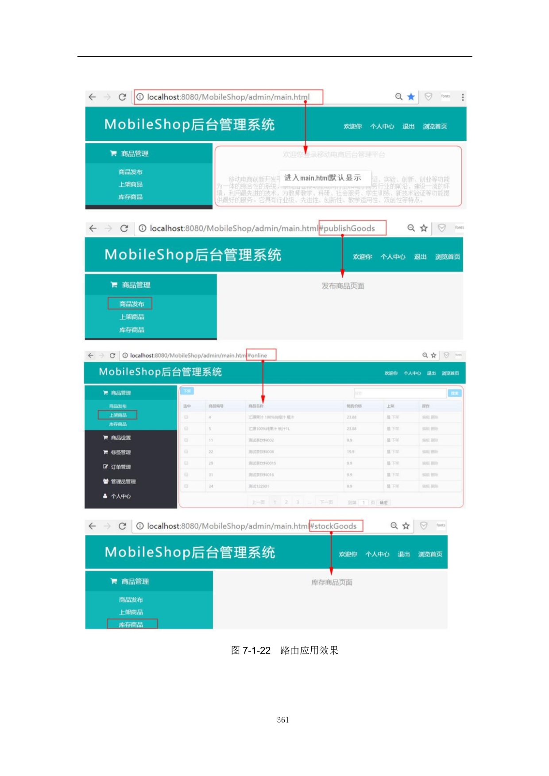
Task: Select the red-outlined 商品发布 menu item
Action: (x=130, y=304)
